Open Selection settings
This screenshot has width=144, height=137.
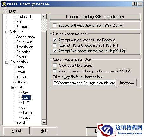(x=23, y=52)
